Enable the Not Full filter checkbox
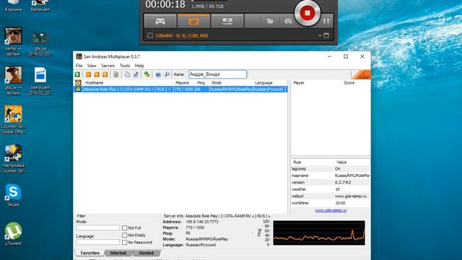Image resolution: width=462 pixels, height=260 pixels. point(125,228)
